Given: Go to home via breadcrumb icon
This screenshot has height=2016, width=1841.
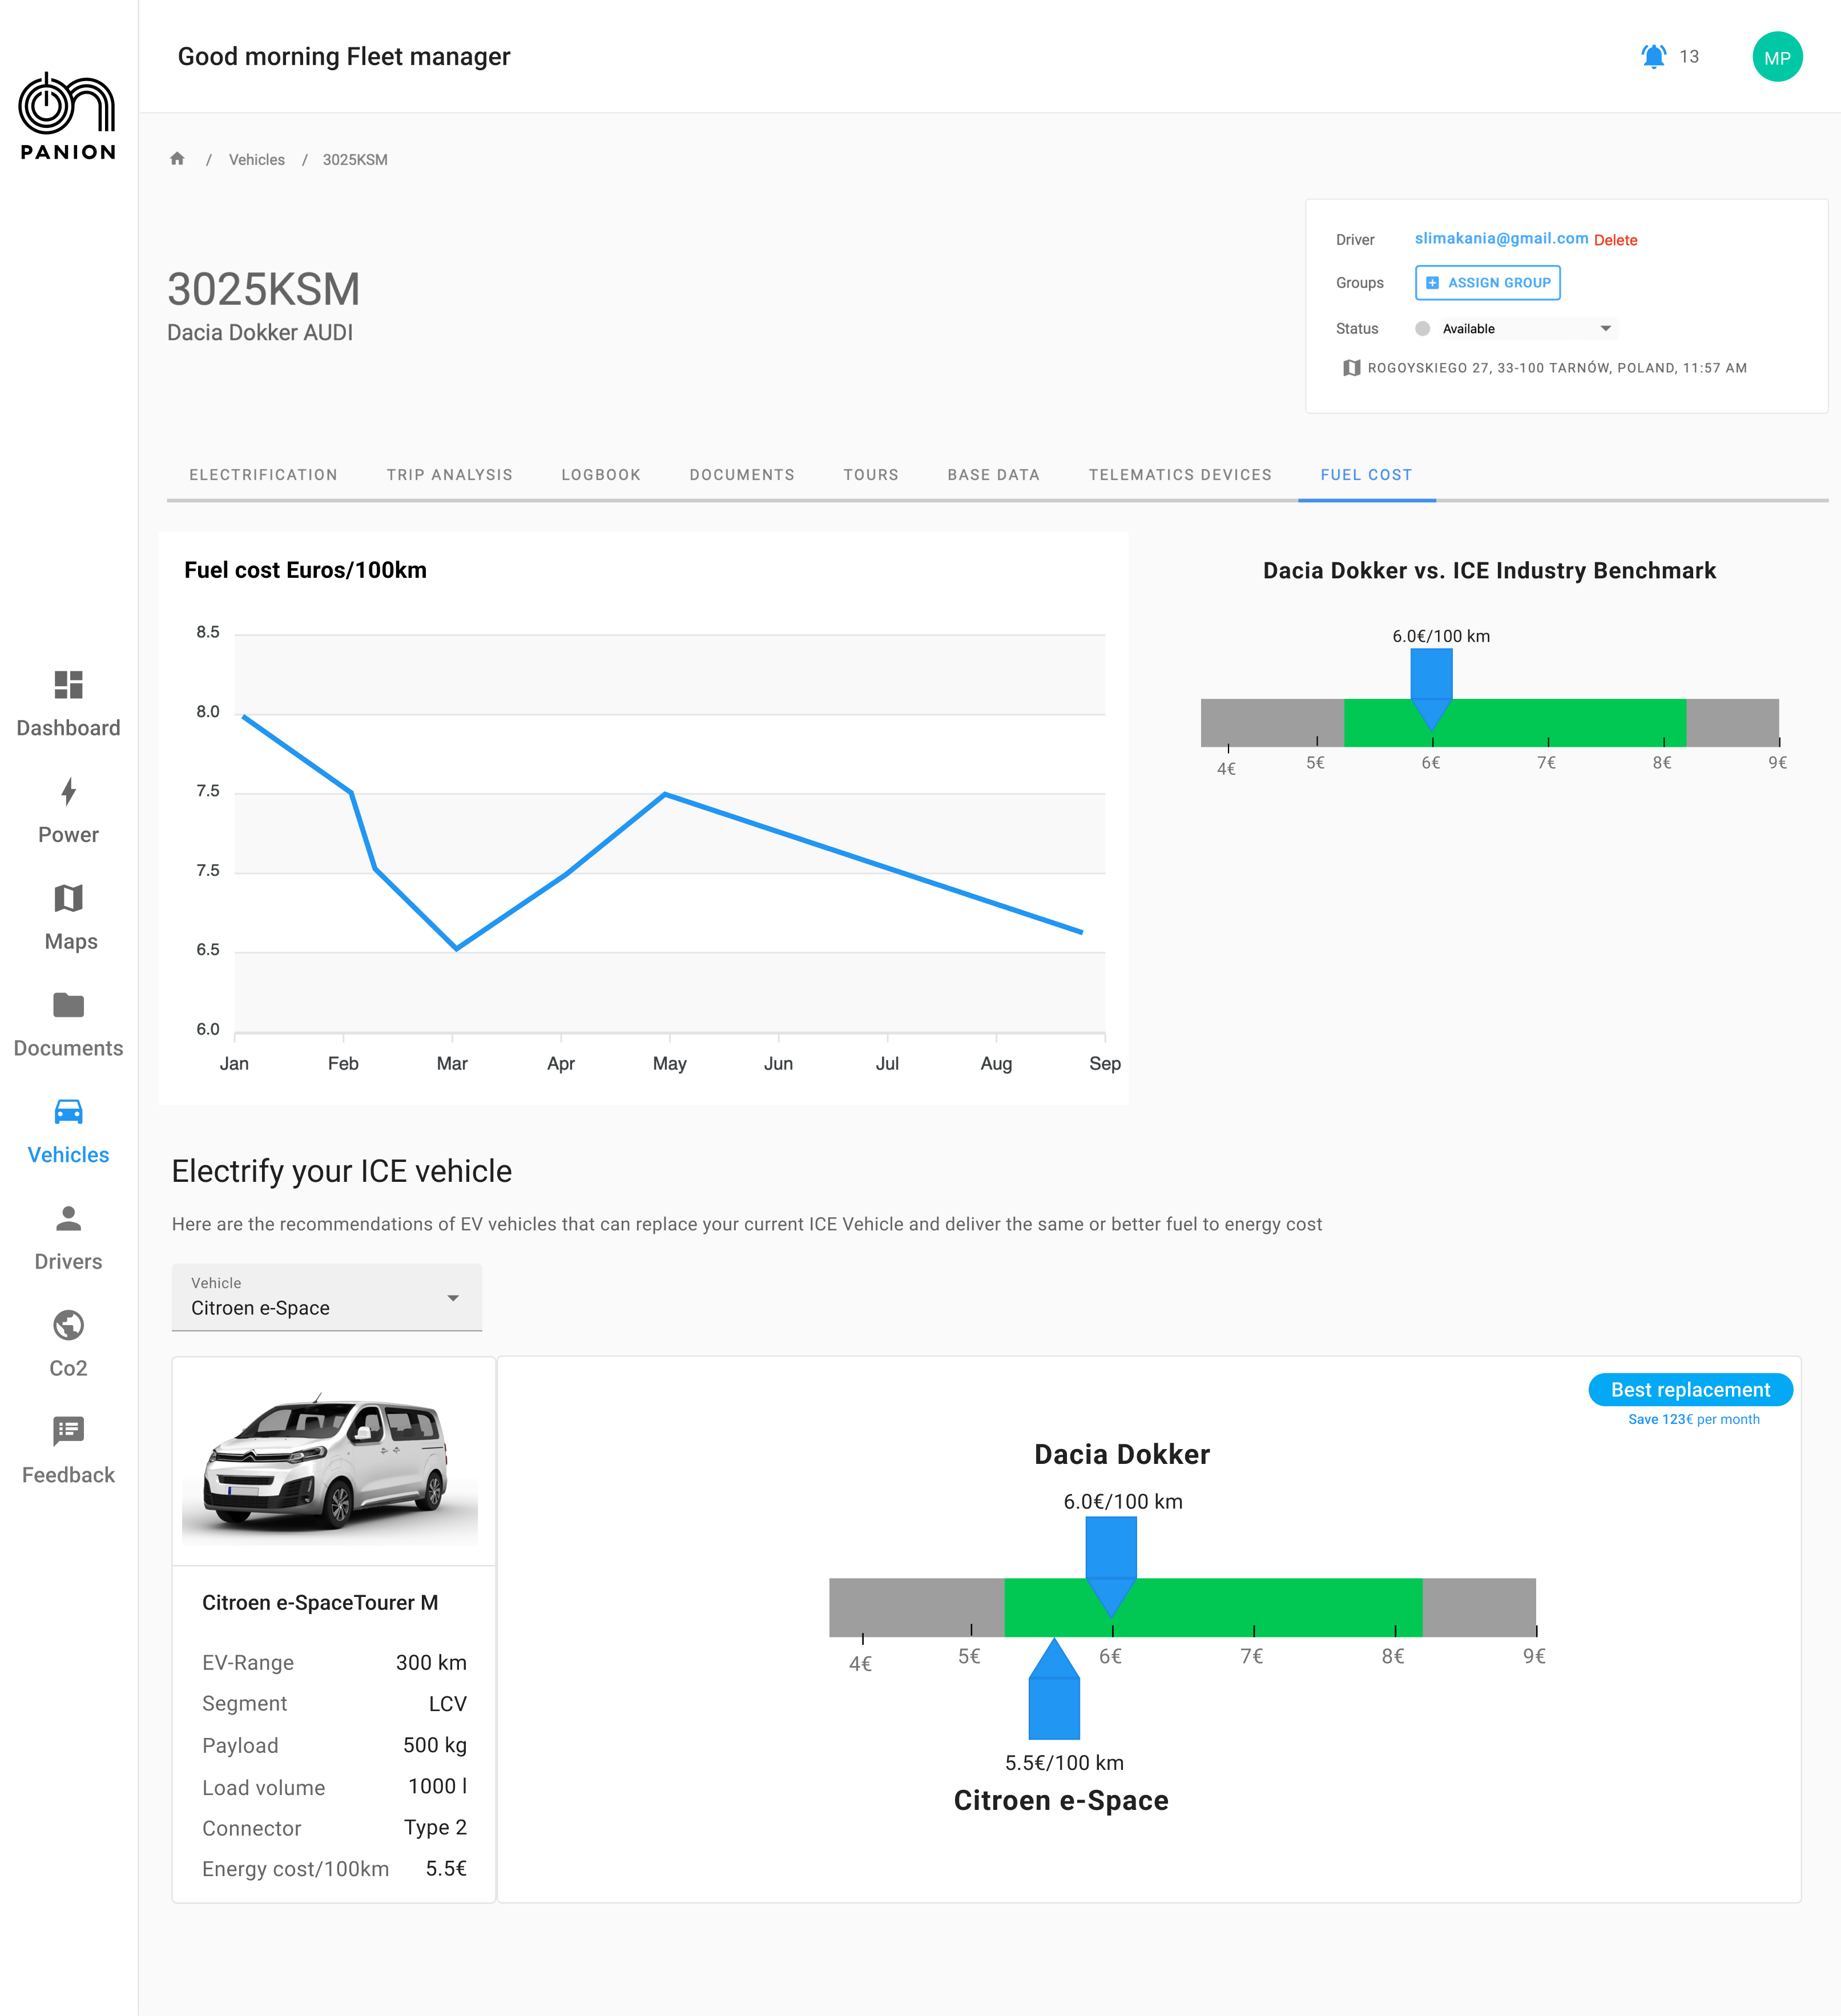Looking at the screenshot, I should click(x=177, y=159).
